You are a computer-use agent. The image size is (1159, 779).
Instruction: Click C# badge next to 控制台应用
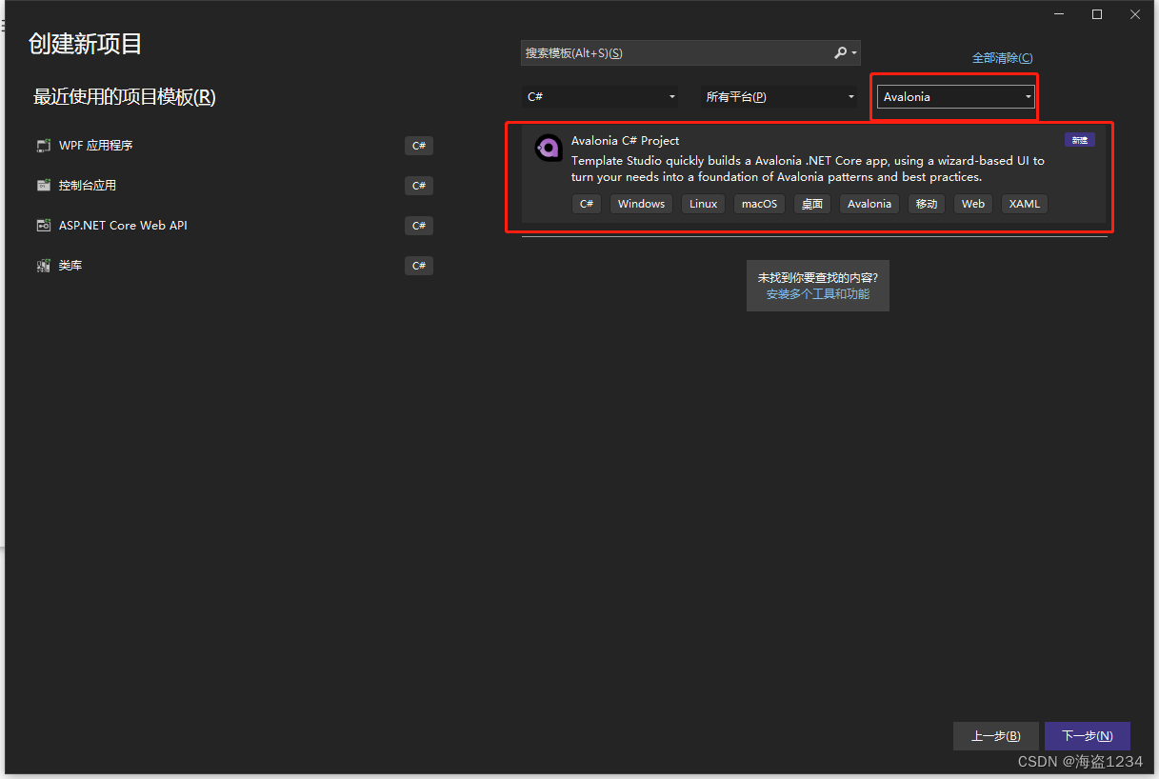coord(419,186)
